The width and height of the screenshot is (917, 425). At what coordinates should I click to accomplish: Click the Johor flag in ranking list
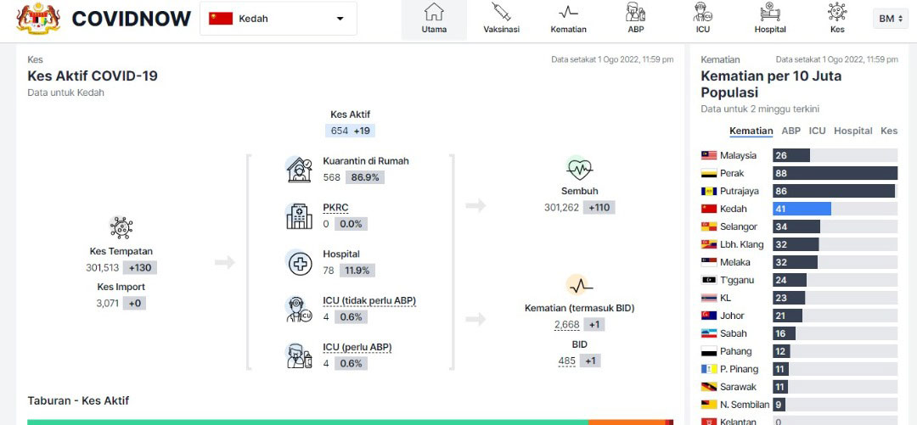709,316
